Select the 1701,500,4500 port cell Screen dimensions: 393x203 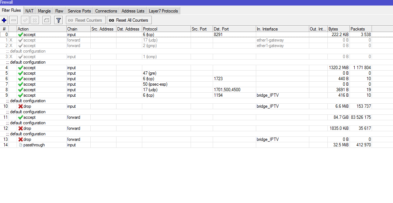click(x=234, y=90)
